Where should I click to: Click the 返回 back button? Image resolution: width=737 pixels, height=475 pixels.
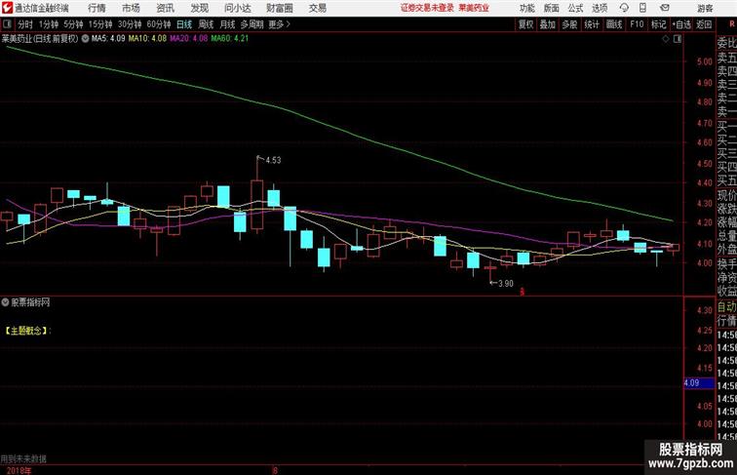(704, 24)
